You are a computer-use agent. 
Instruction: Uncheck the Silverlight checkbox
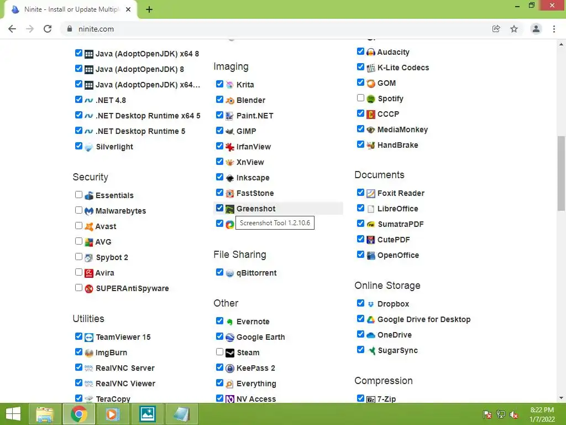click(78, 146)
